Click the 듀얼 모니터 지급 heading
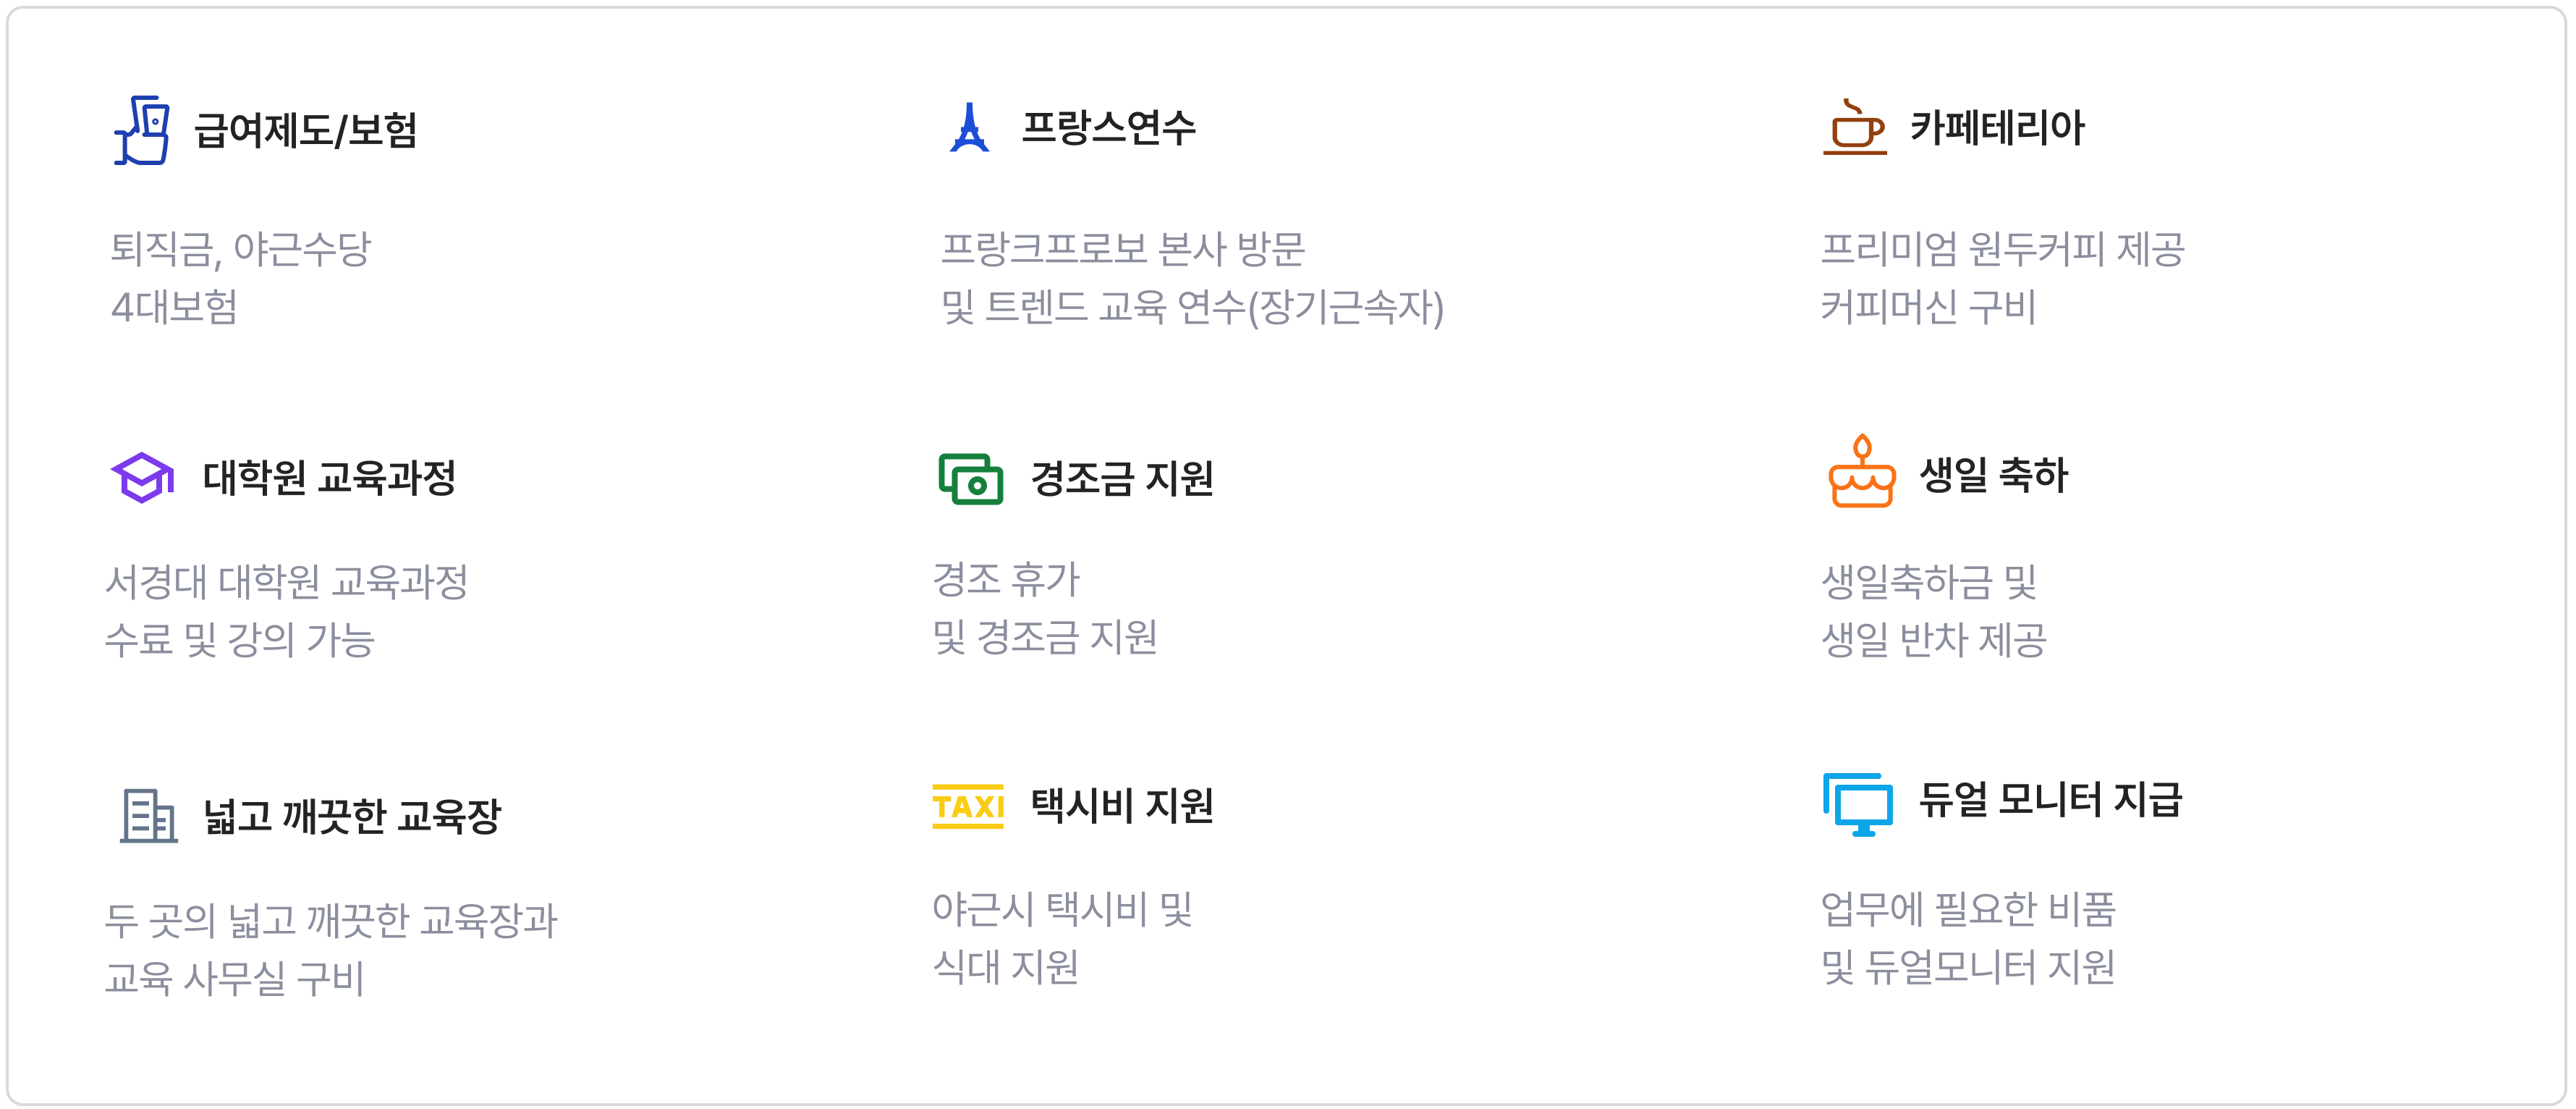Screen dimensions: 2576x1109 2050,800
